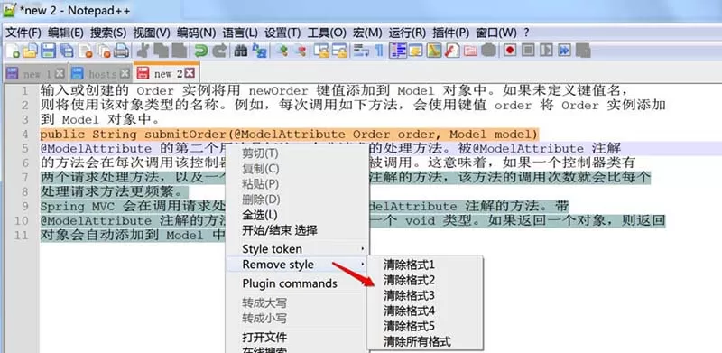Image resolution: width=722 pixels, height=353 pixels.
Task: Choose 打开文件 in context menu
Action: (x=264, y=337)
